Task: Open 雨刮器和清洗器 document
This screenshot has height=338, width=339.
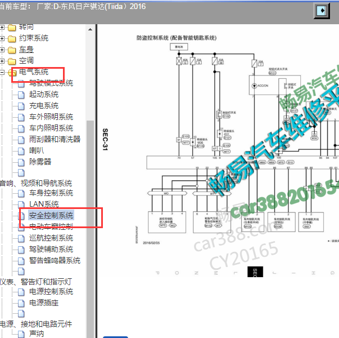Action: pos(55,139)
